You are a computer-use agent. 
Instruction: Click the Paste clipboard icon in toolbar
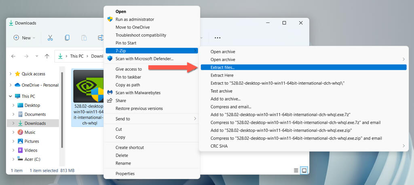pos(84,37)
